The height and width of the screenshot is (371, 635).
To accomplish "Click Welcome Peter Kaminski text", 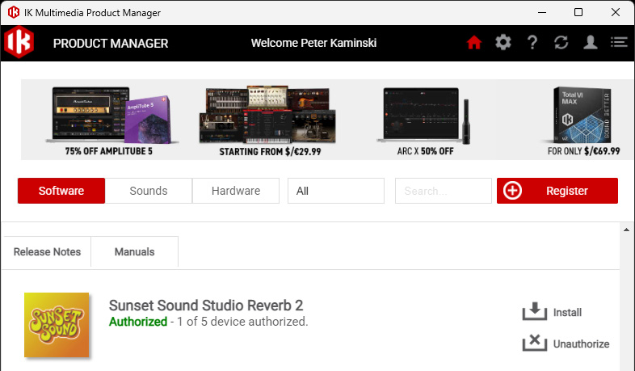I will pos(313,43).
